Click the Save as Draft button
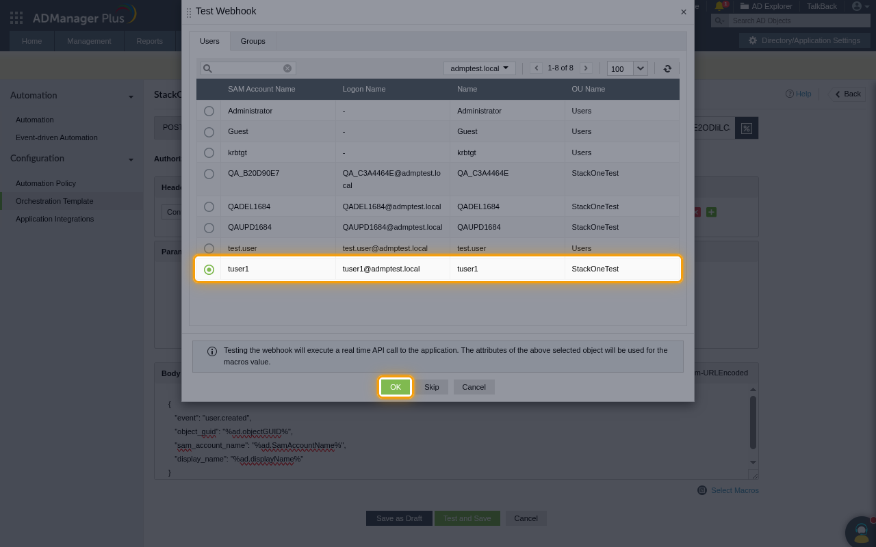The image size is (876, 547). tap(399, 518)
